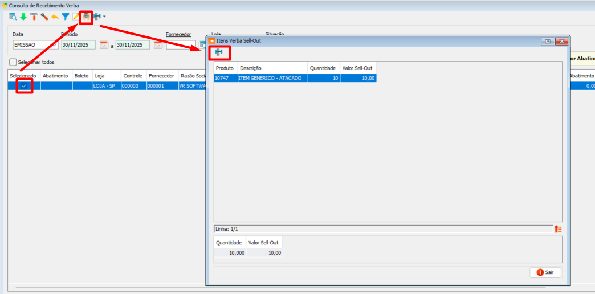The height and width of the screenshot is (294, 595).
Task: Click the Valor Sell-Out column header
Action: [357, 68]
